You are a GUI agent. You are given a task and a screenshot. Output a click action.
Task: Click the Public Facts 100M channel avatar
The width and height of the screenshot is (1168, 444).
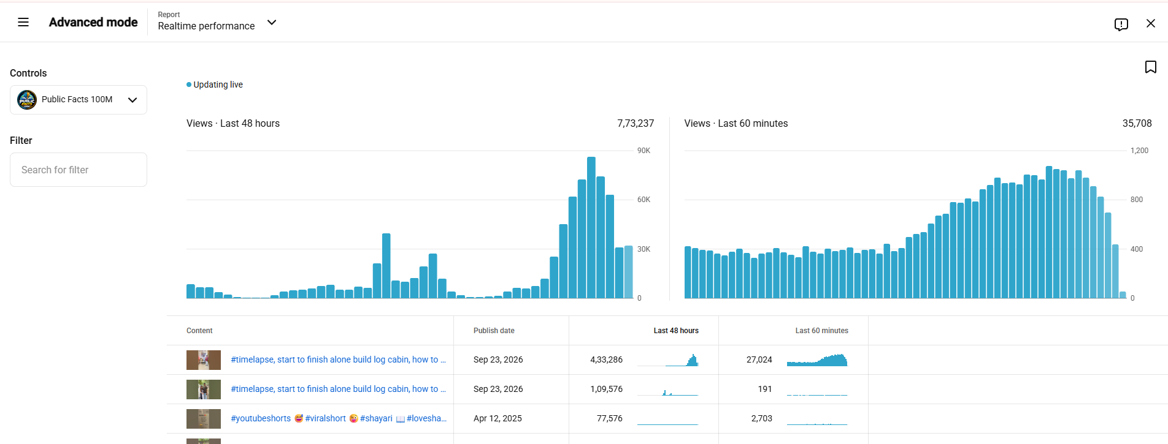[x=27, y=100]
